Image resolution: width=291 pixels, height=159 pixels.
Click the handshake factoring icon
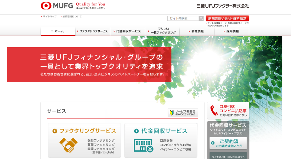[x=68, y=145]
